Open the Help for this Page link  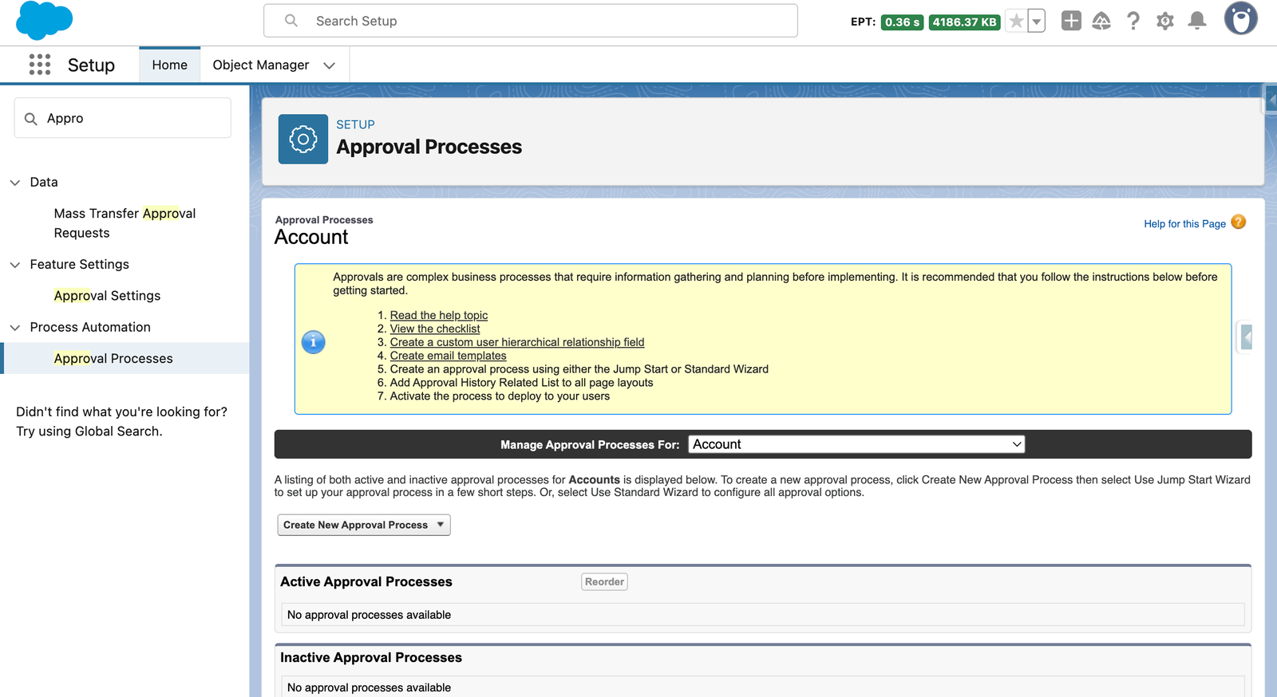(1184, 224)
